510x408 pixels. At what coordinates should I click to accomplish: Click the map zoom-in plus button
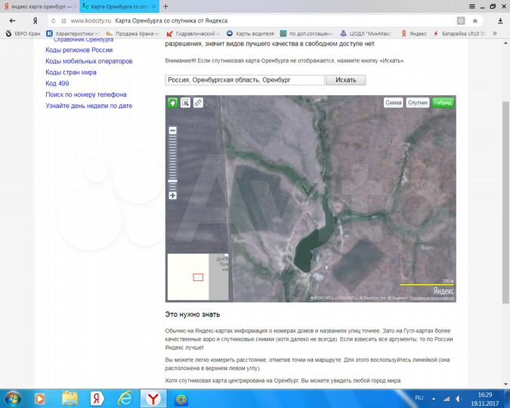[172, 196]
